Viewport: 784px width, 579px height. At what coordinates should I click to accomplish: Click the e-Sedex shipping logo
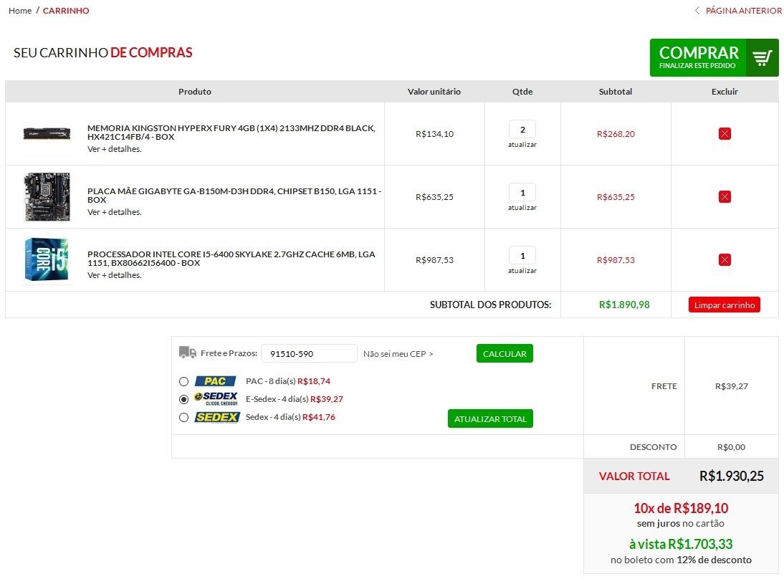(x=216, y=398)
